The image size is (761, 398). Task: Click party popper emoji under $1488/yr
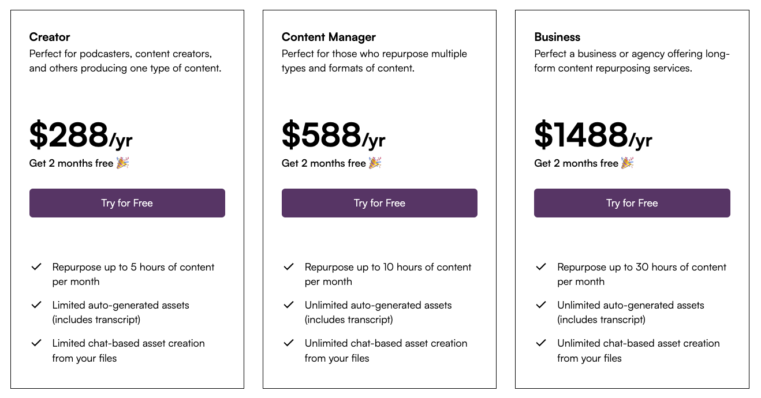tap(628, 163)
